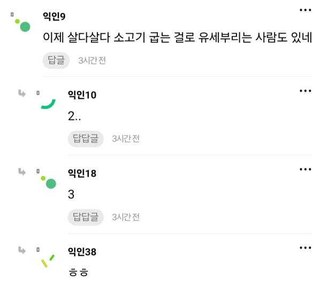Open the three-dot menu on 익인18's reply
Viewport: 321px width, 285px height.
pyautogui.click(x=305, y=169)
